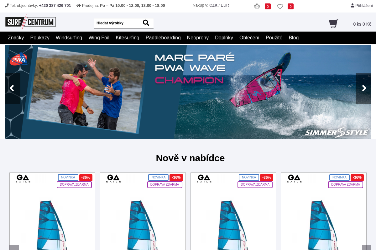Call phone number +420 387 426 701
The height and width of the screenshot is (250, 376).
[x=55, y=6]
